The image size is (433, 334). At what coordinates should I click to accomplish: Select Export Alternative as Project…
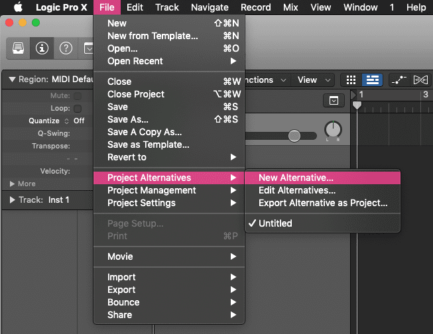click(x=322, y=203)
